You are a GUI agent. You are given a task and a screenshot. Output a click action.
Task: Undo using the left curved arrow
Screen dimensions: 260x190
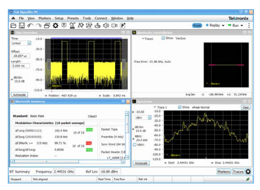click(x=30, y=25)
